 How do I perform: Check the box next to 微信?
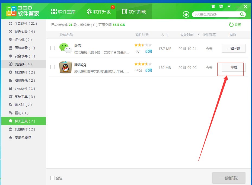click(53, 48)
